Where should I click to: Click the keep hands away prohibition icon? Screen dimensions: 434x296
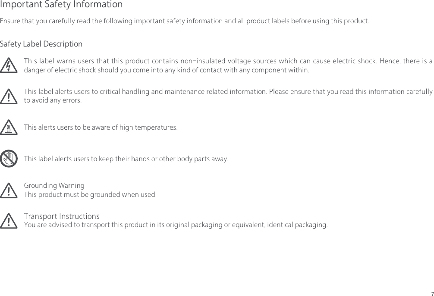tap(9, 159)
